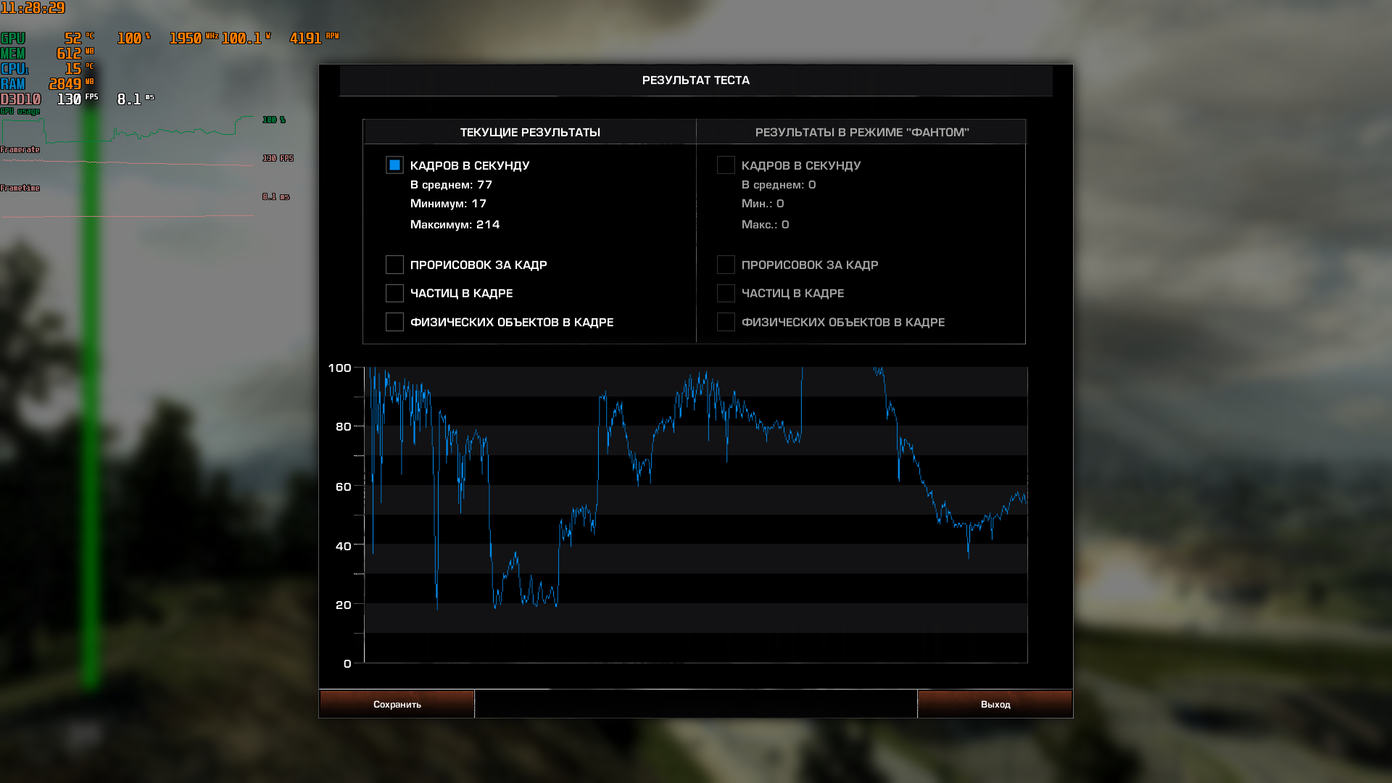1392x783 pixels.
Task: Click the overlay clock time
Action: [x=33, y=8]
